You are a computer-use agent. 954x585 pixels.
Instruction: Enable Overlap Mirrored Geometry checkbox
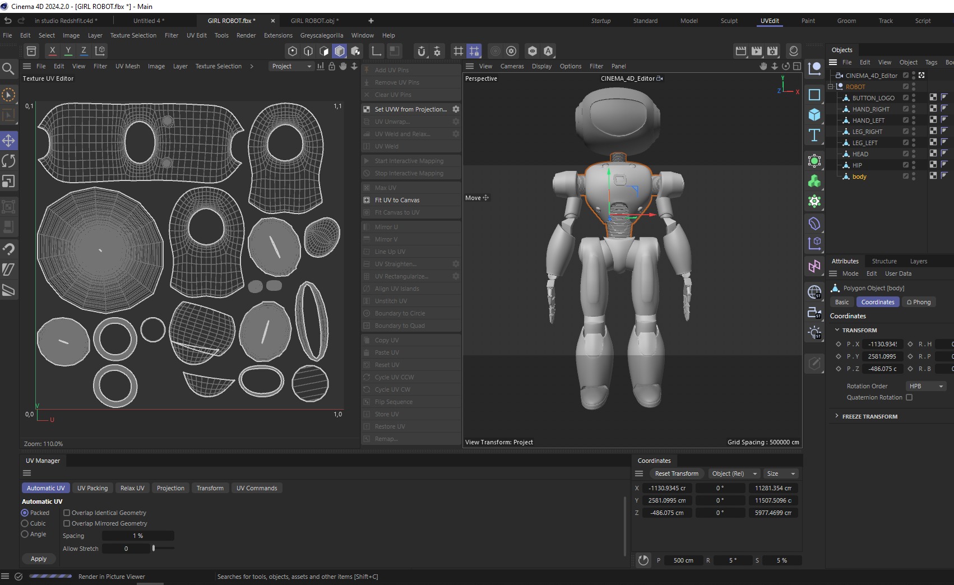pyautogui.click(x=67, y=523)
